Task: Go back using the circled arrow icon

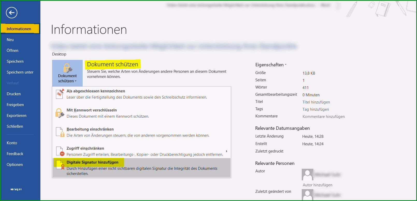Action: (12, 13)
